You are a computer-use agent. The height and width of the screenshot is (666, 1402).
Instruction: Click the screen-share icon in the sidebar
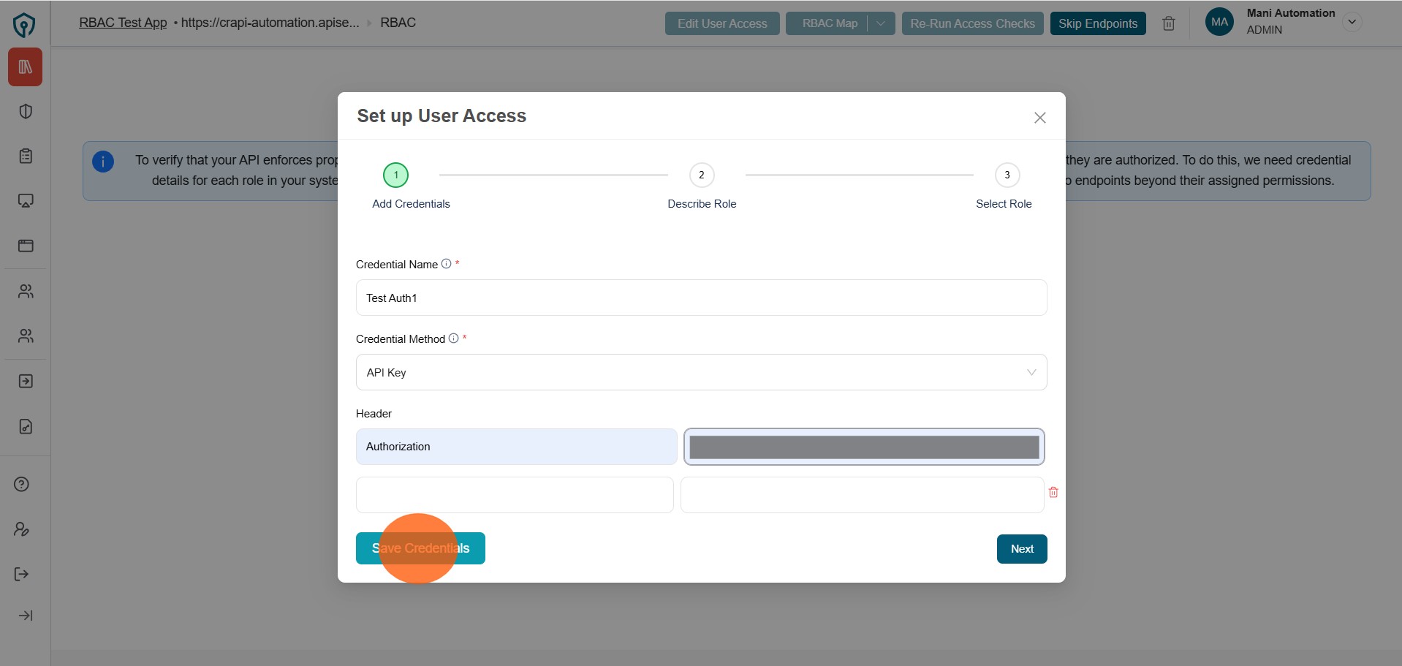(26, 200)
